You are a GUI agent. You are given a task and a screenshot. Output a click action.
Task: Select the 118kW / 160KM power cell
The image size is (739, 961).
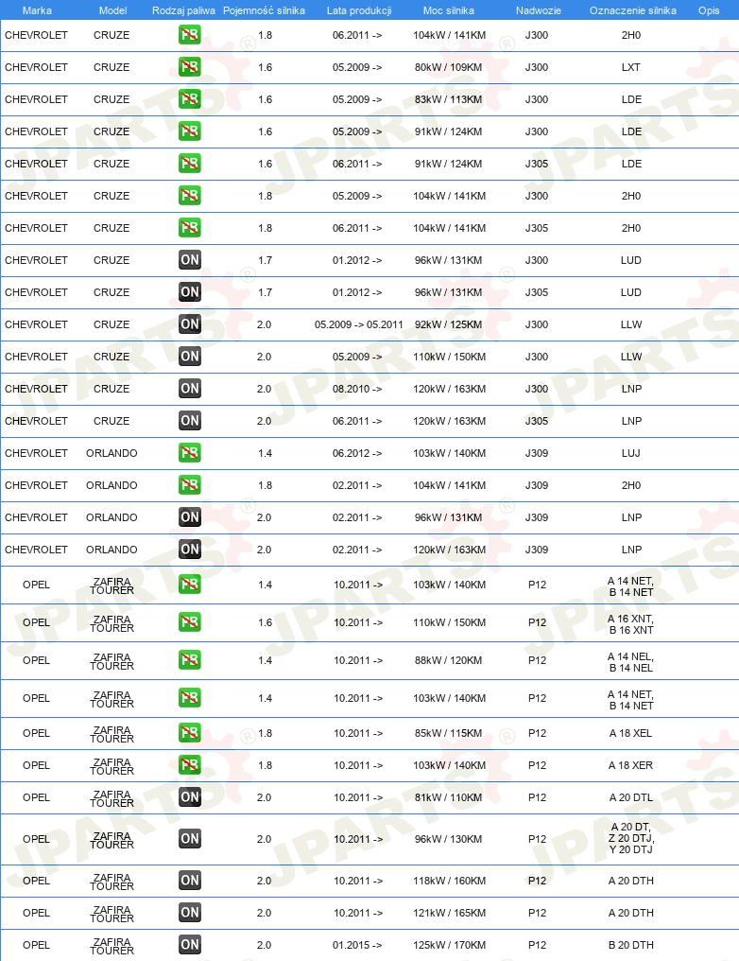[x=450, y=881]
